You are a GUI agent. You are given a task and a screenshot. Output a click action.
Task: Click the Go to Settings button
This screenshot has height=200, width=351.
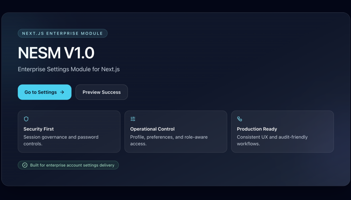[x=45, y=92]
